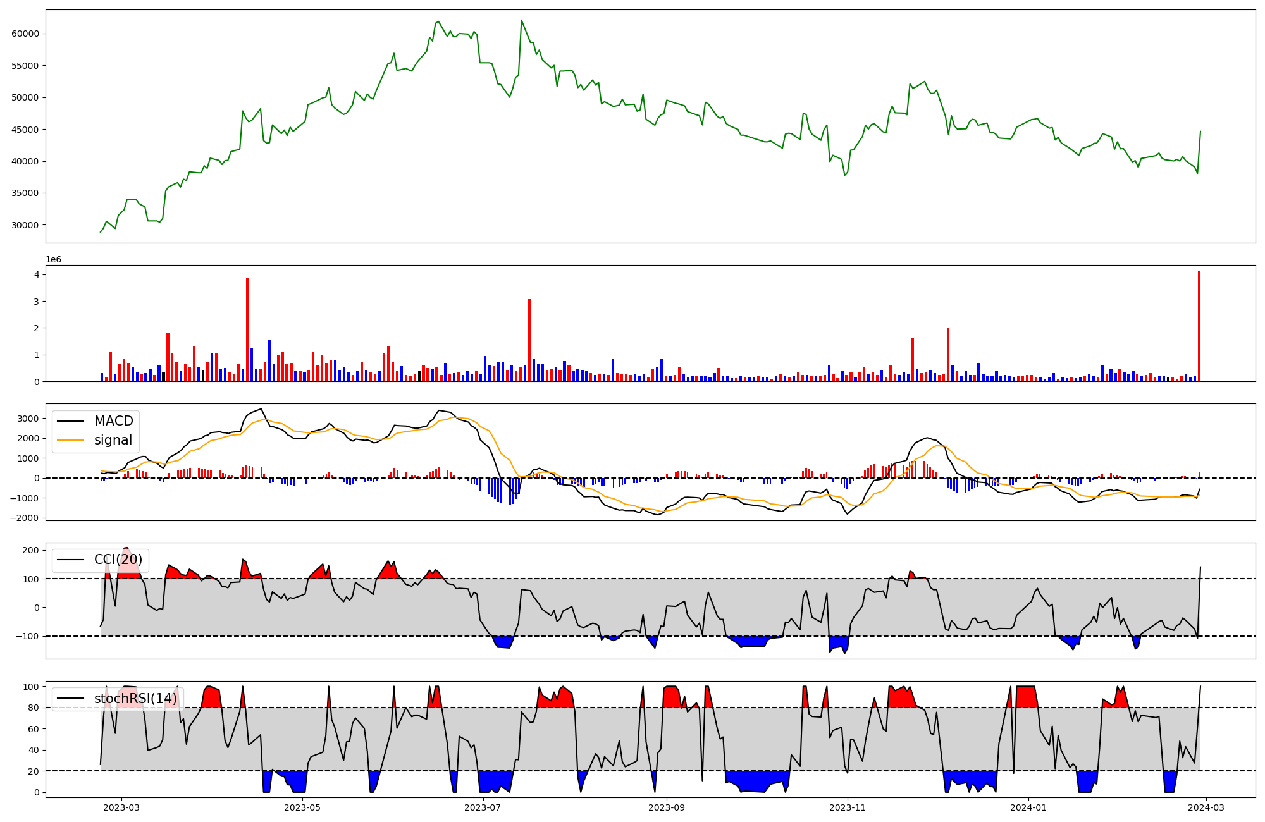Click the 2024-03 date tick label
The image size is (1265, 822).
[x=1207, y=807]
